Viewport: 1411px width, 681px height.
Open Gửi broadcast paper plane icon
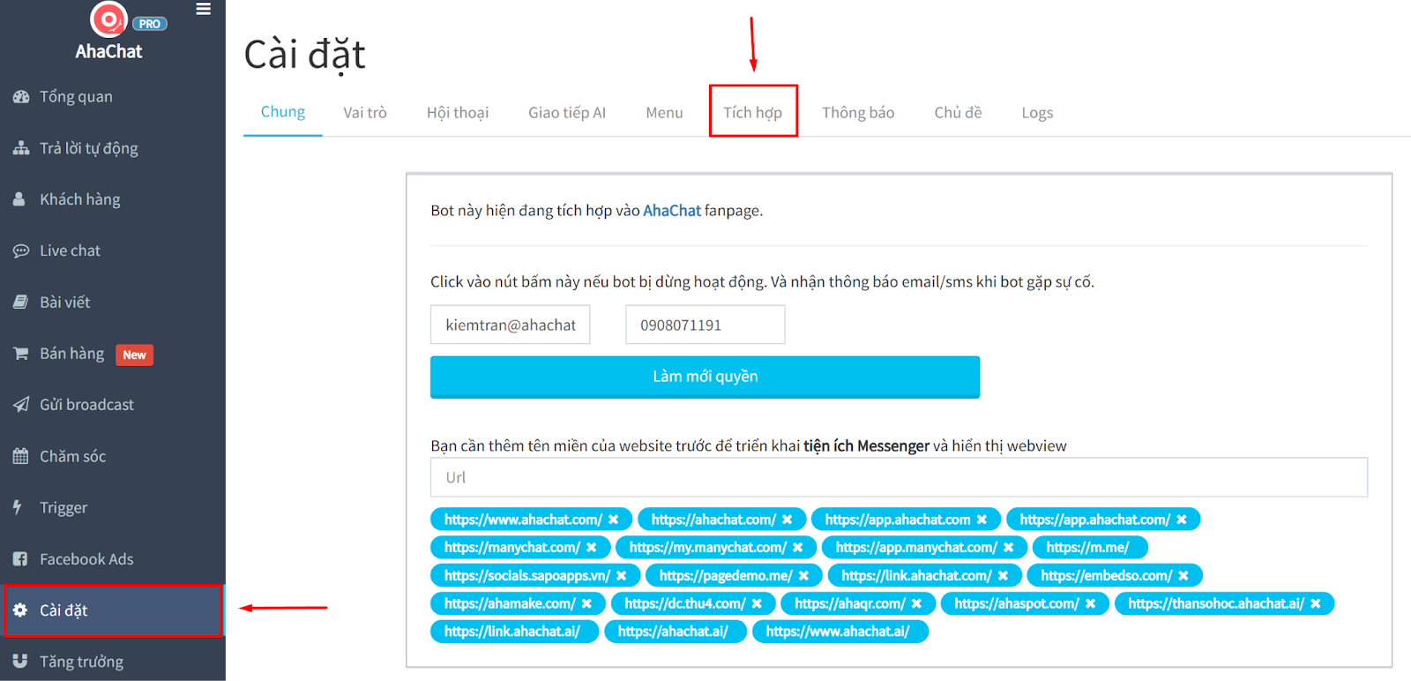[21, 405]
